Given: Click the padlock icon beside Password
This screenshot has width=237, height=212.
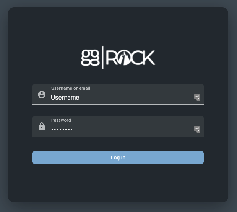Looking at the screenshot, I should (42, 126).
